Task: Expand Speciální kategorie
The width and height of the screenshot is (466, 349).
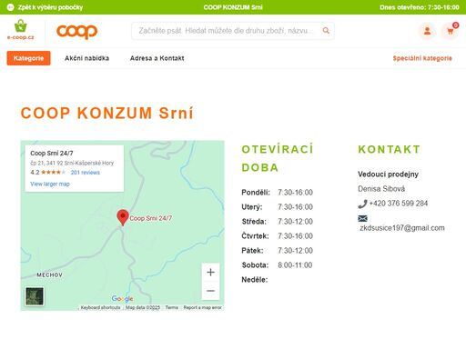Action: 422,58
